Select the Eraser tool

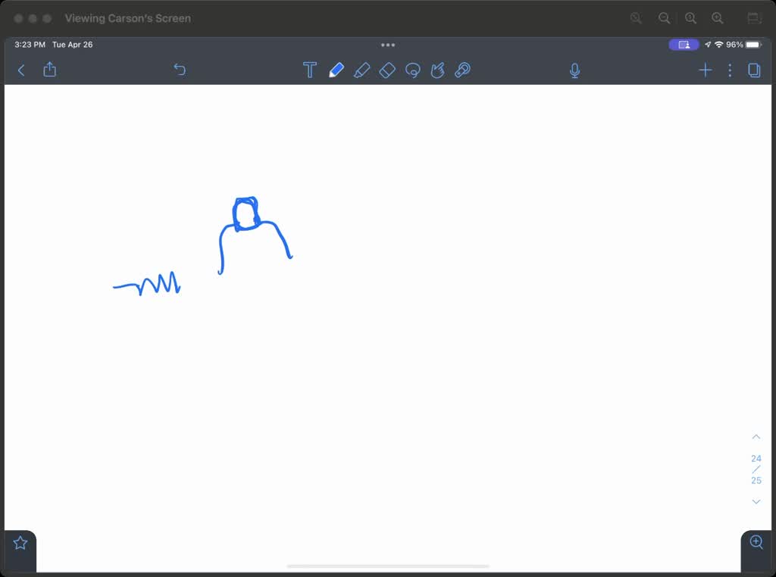coord(387,70)
